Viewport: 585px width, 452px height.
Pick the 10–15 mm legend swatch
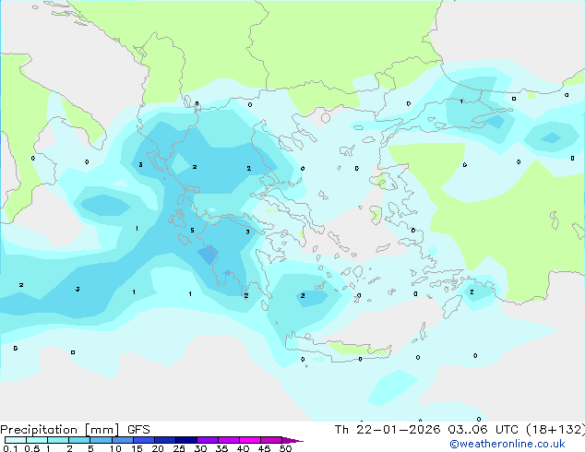click(123, 440)
